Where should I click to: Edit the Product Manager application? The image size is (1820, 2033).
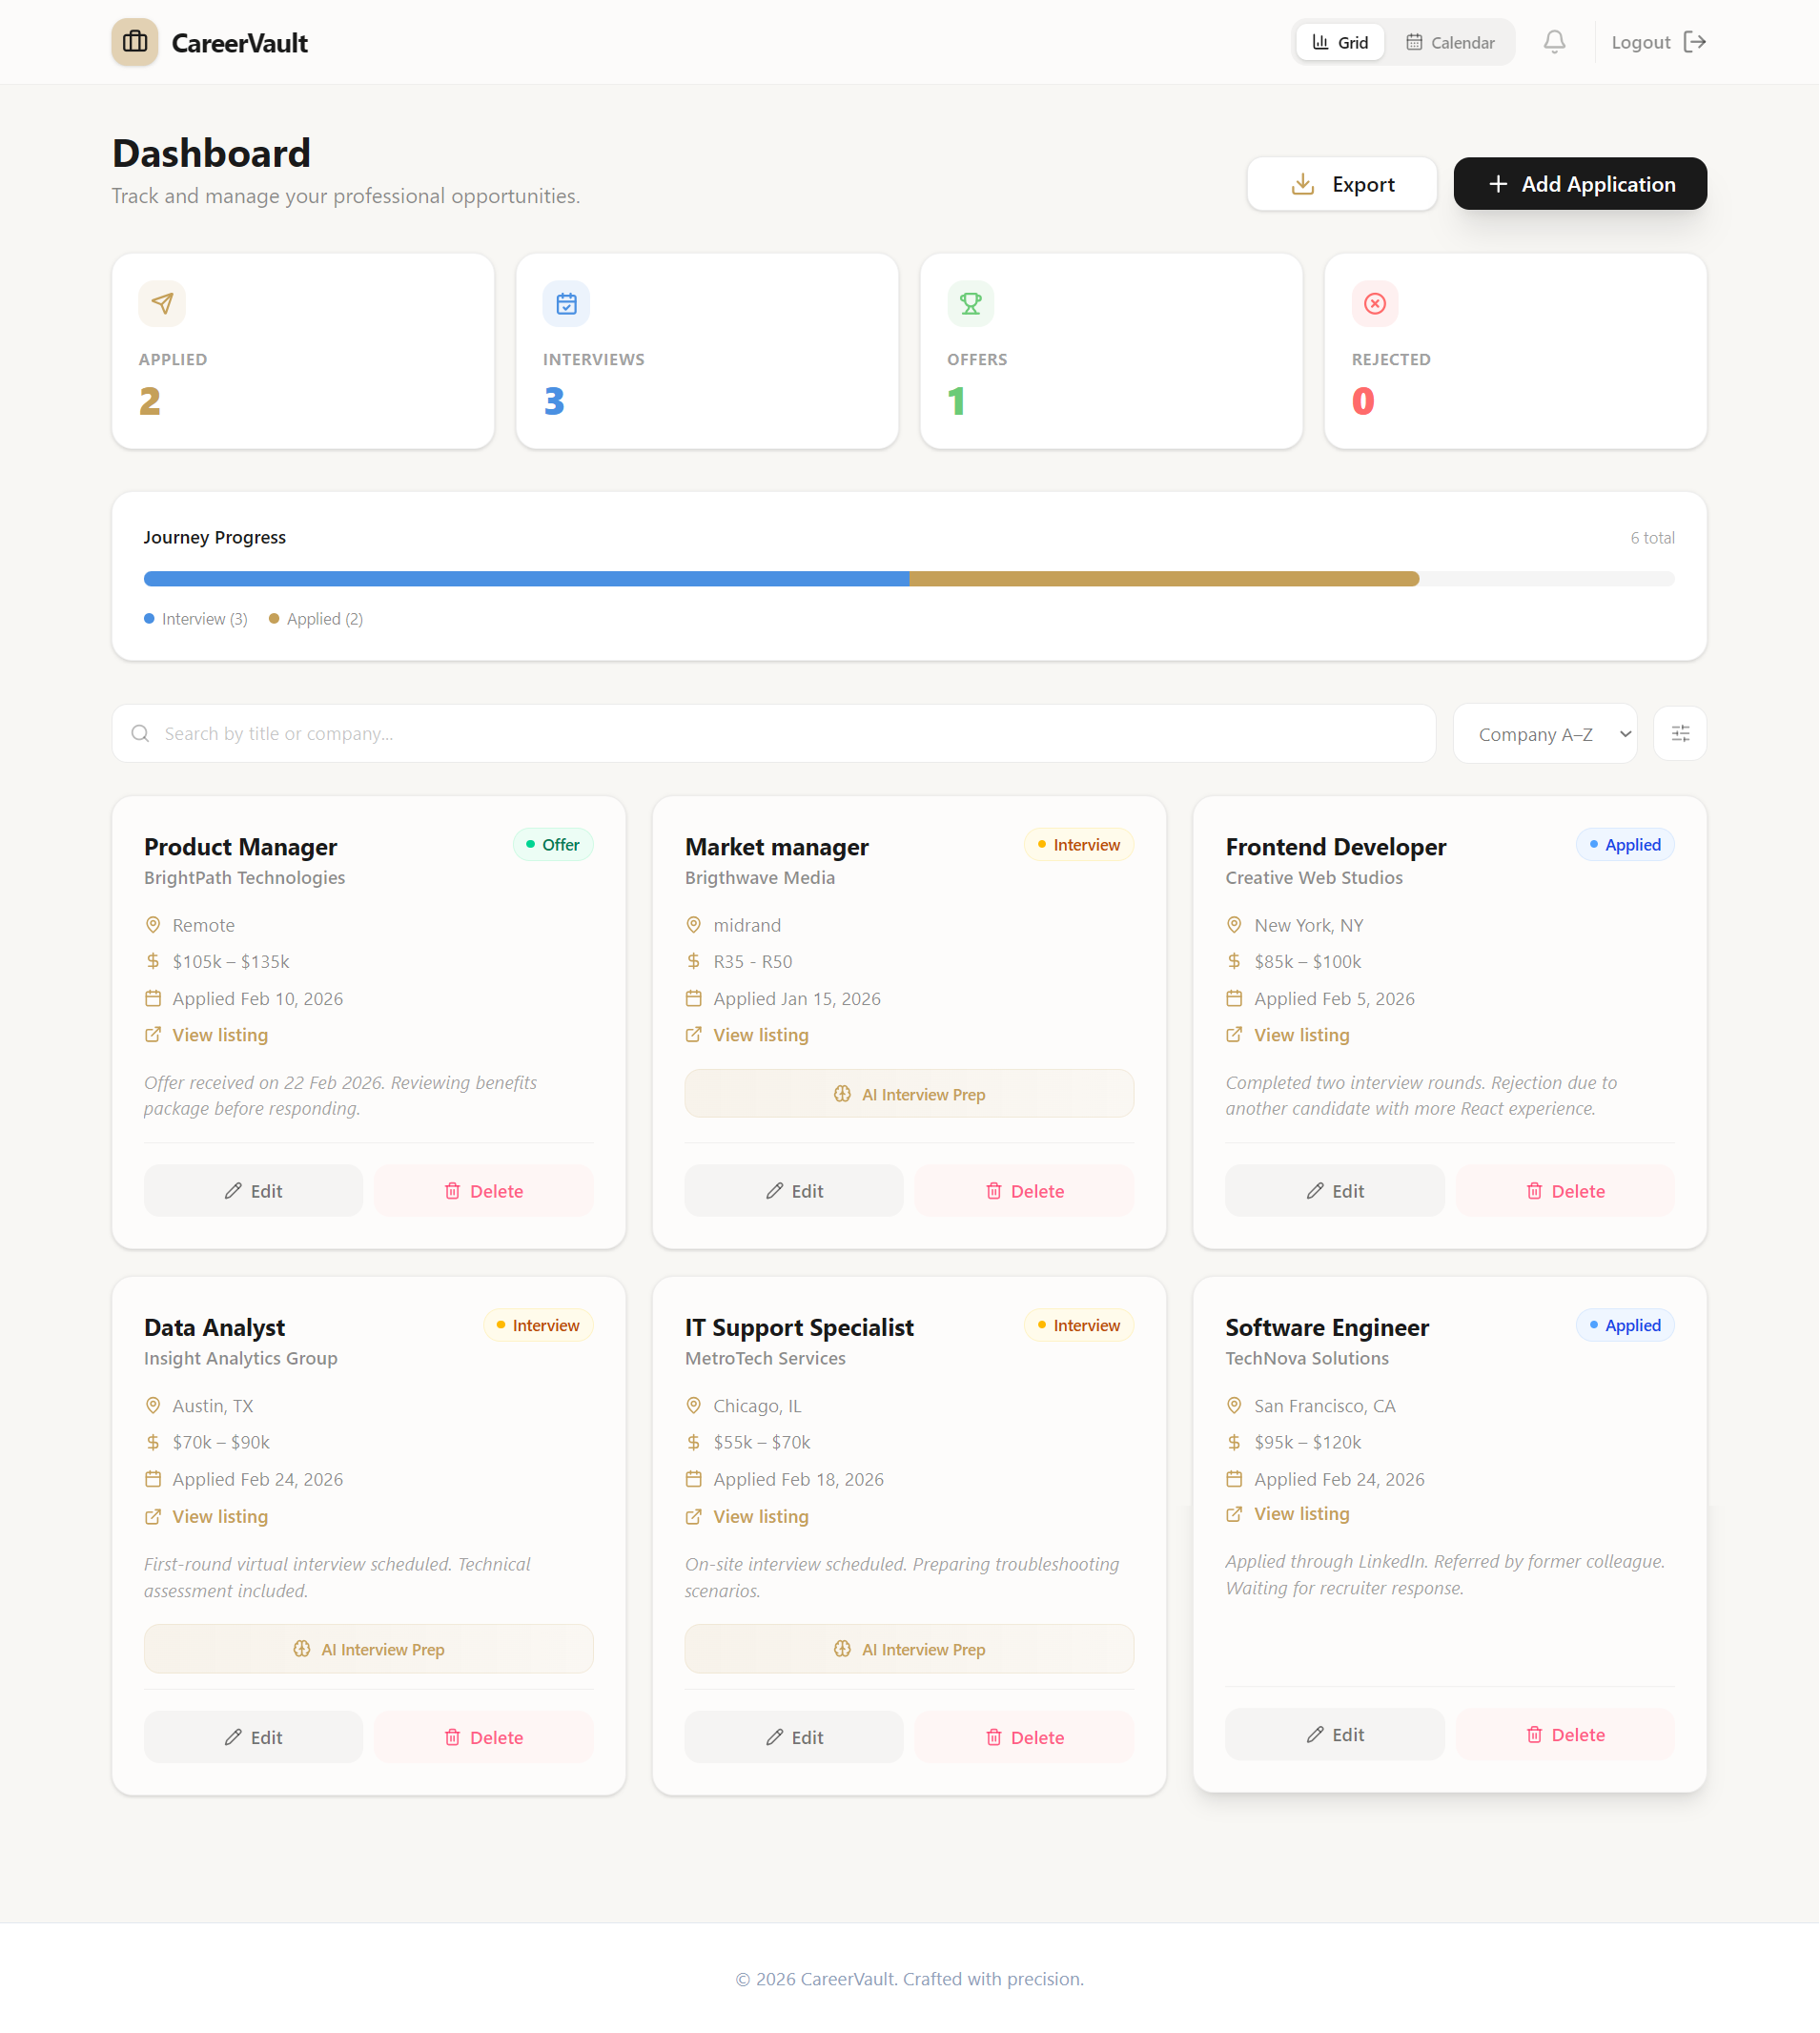[254, 1191]
